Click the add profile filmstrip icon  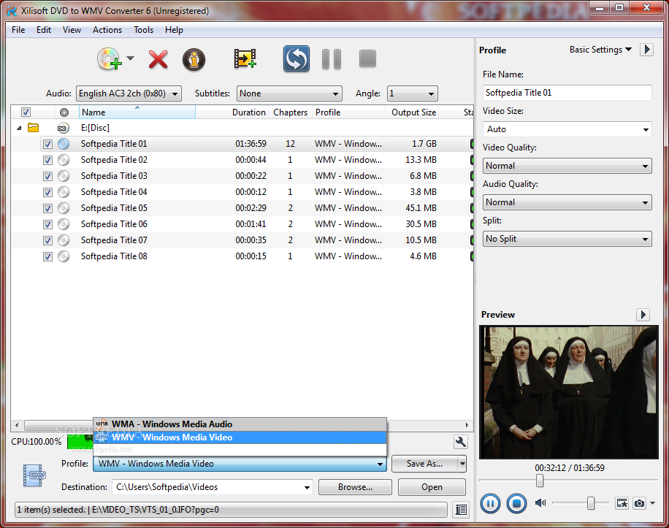pyautogui.click(x=245, y=59)
